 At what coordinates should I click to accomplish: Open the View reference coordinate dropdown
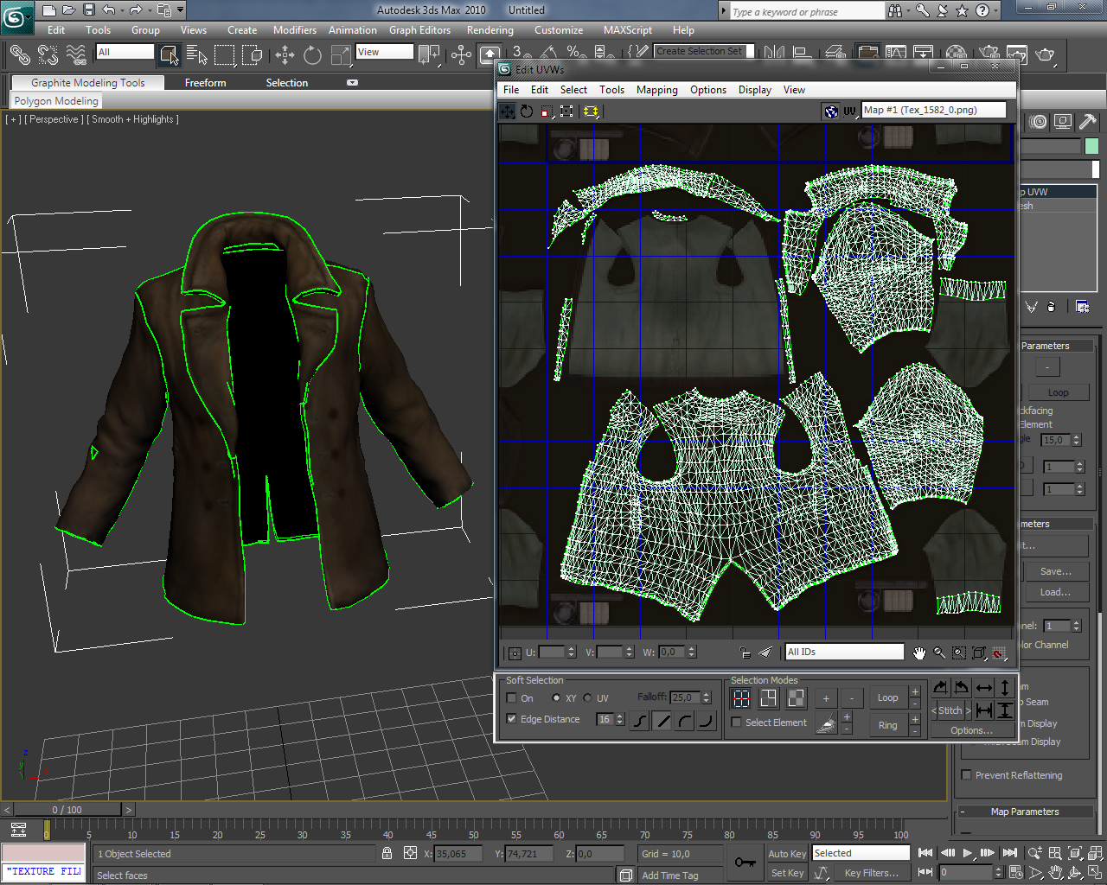click(x=384, y=53)
